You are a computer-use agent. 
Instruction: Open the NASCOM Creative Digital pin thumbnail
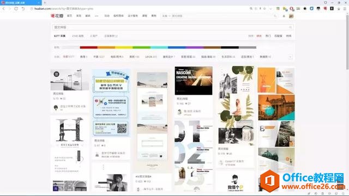click(x=194, y=81)
